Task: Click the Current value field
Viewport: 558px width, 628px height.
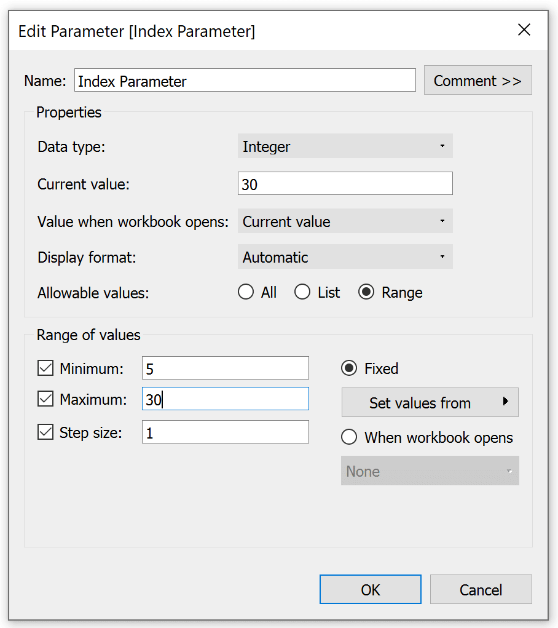Action: coord(345,183)
